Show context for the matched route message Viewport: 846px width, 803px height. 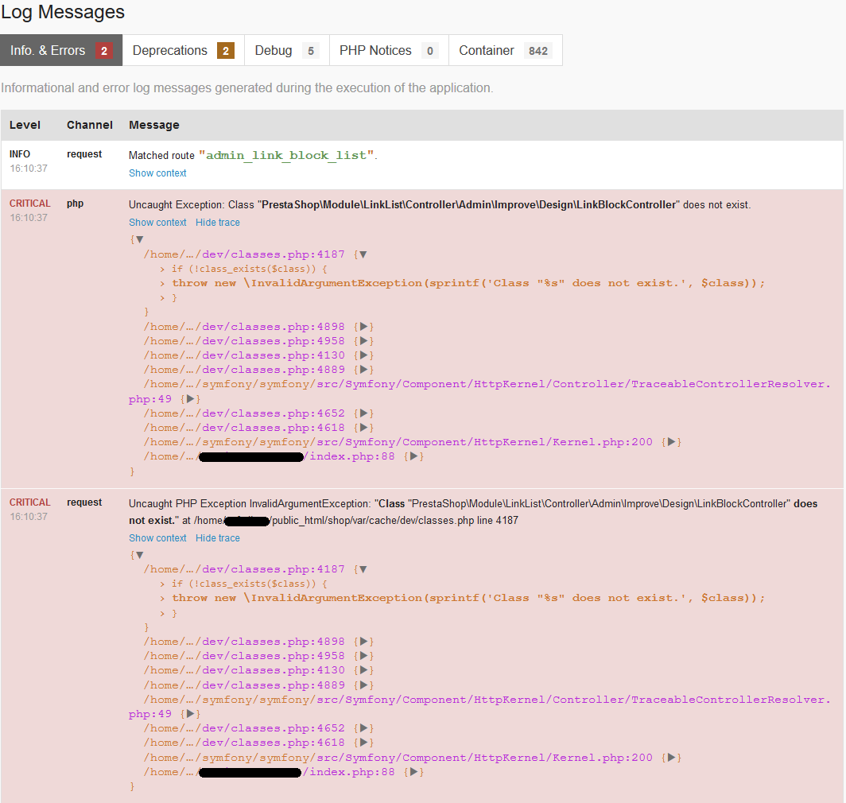point(157,173)
